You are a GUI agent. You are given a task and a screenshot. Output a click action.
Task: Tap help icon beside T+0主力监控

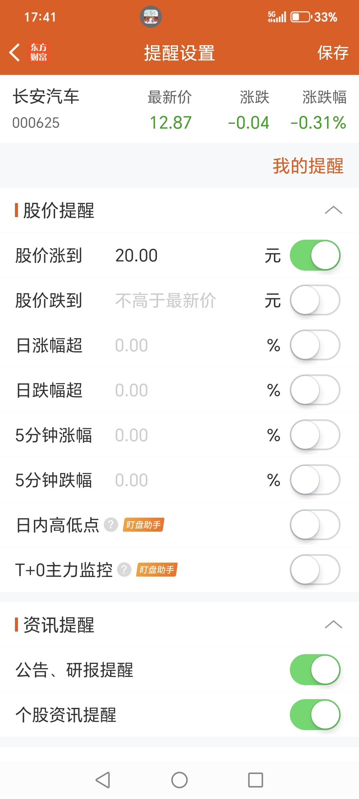124,570
